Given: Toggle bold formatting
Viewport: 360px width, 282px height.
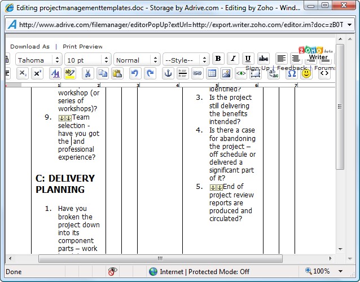Looking at the screenshot, I should tap(218, 59).
